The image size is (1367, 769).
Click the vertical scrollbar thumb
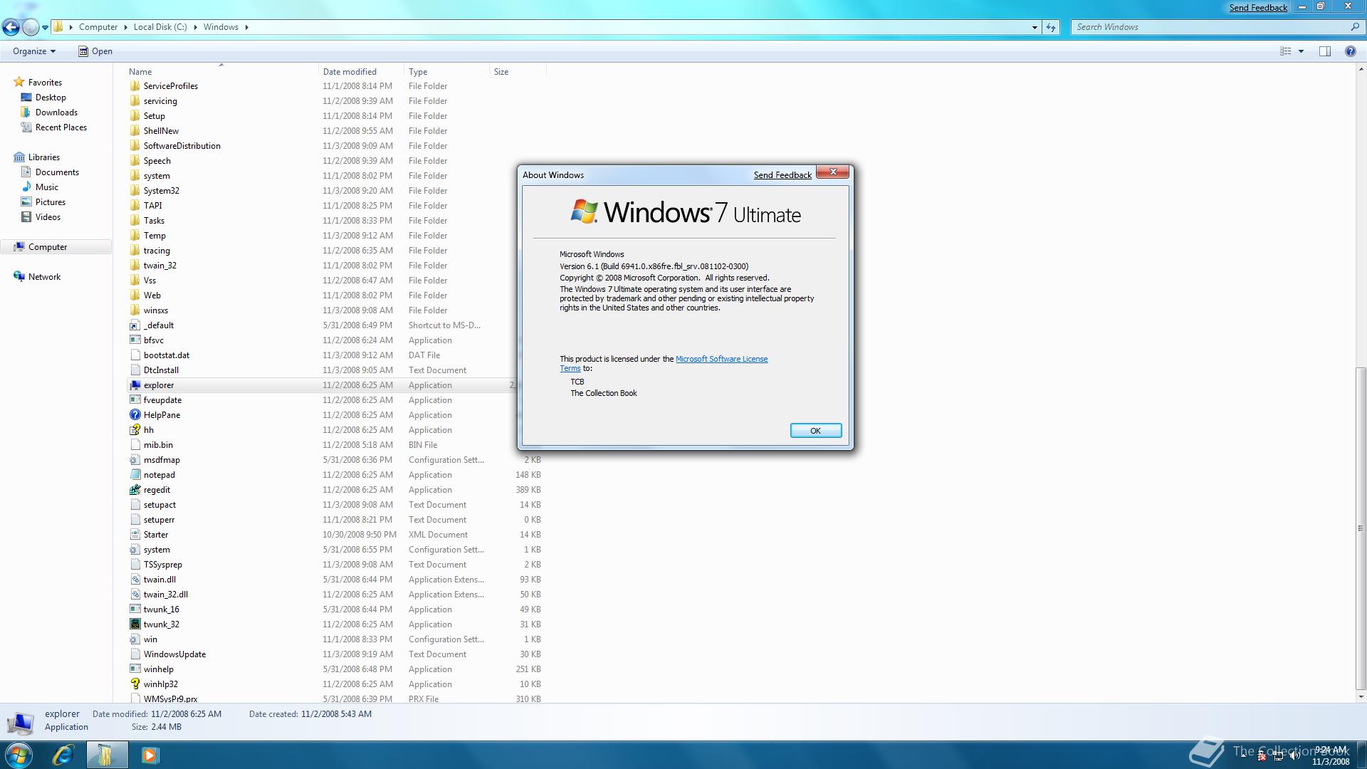coord(1361,527)
